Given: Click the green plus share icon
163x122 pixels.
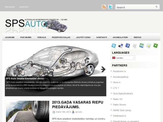Looking at the screenshot, I should [x=156, y=46].
